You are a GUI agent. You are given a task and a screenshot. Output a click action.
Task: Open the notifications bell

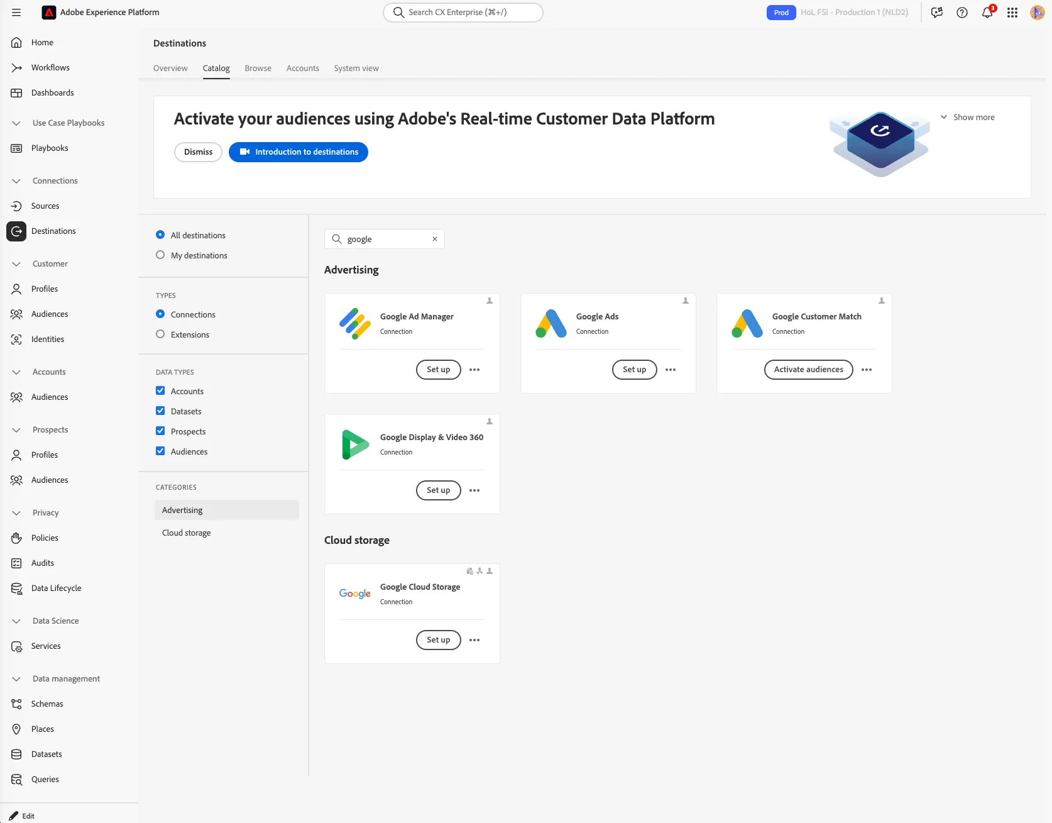pyautogui.click(x=987, y=13)
